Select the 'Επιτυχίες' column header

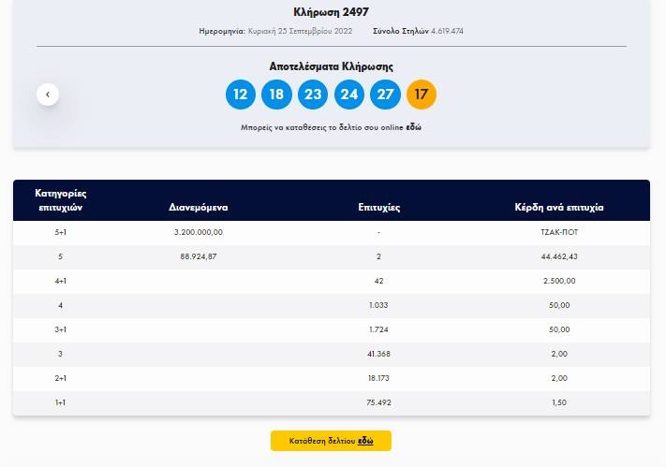pyautogui.click(x=378, y=207)
